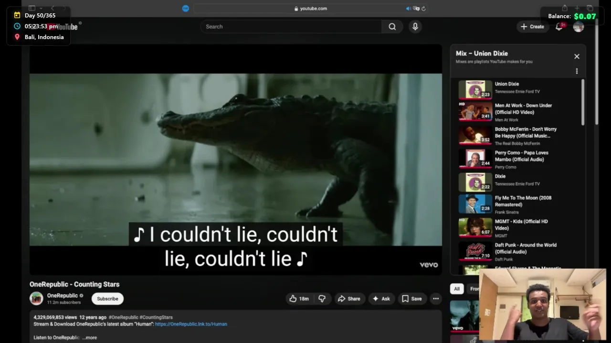
Task: Subscribe to the OneRepublic channel
Action: tap(107, 299)
